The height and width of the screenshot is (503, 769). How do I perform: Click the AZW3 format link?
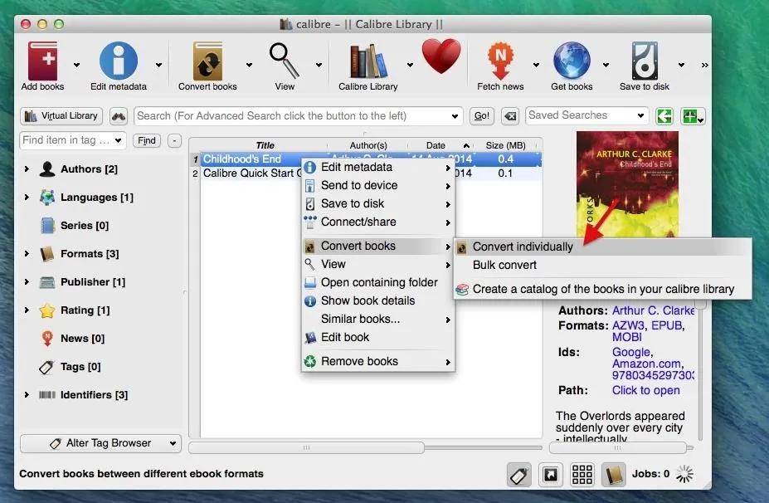tap(628, 326)
